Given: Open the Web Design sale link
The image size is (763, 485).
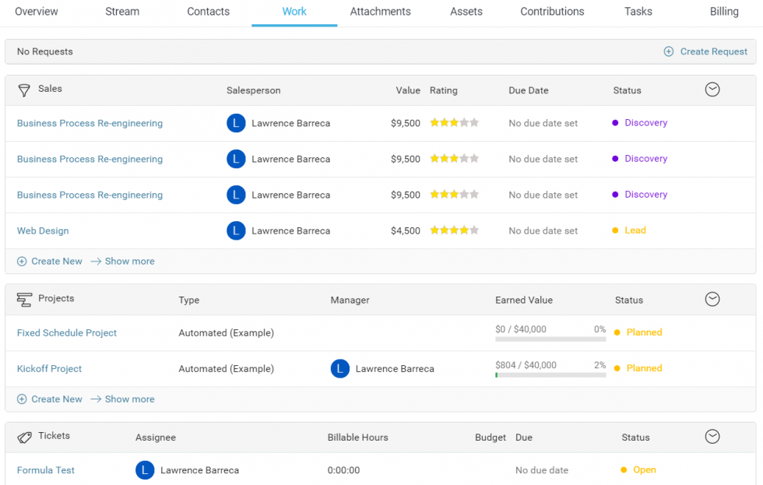Looking at the screenshot, I should 43,231.
